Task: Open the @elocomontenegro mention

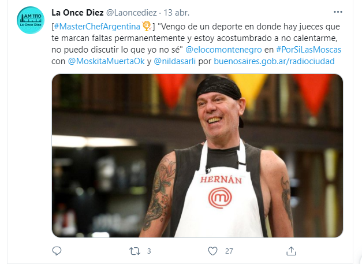Action: (x=223, y=50)
